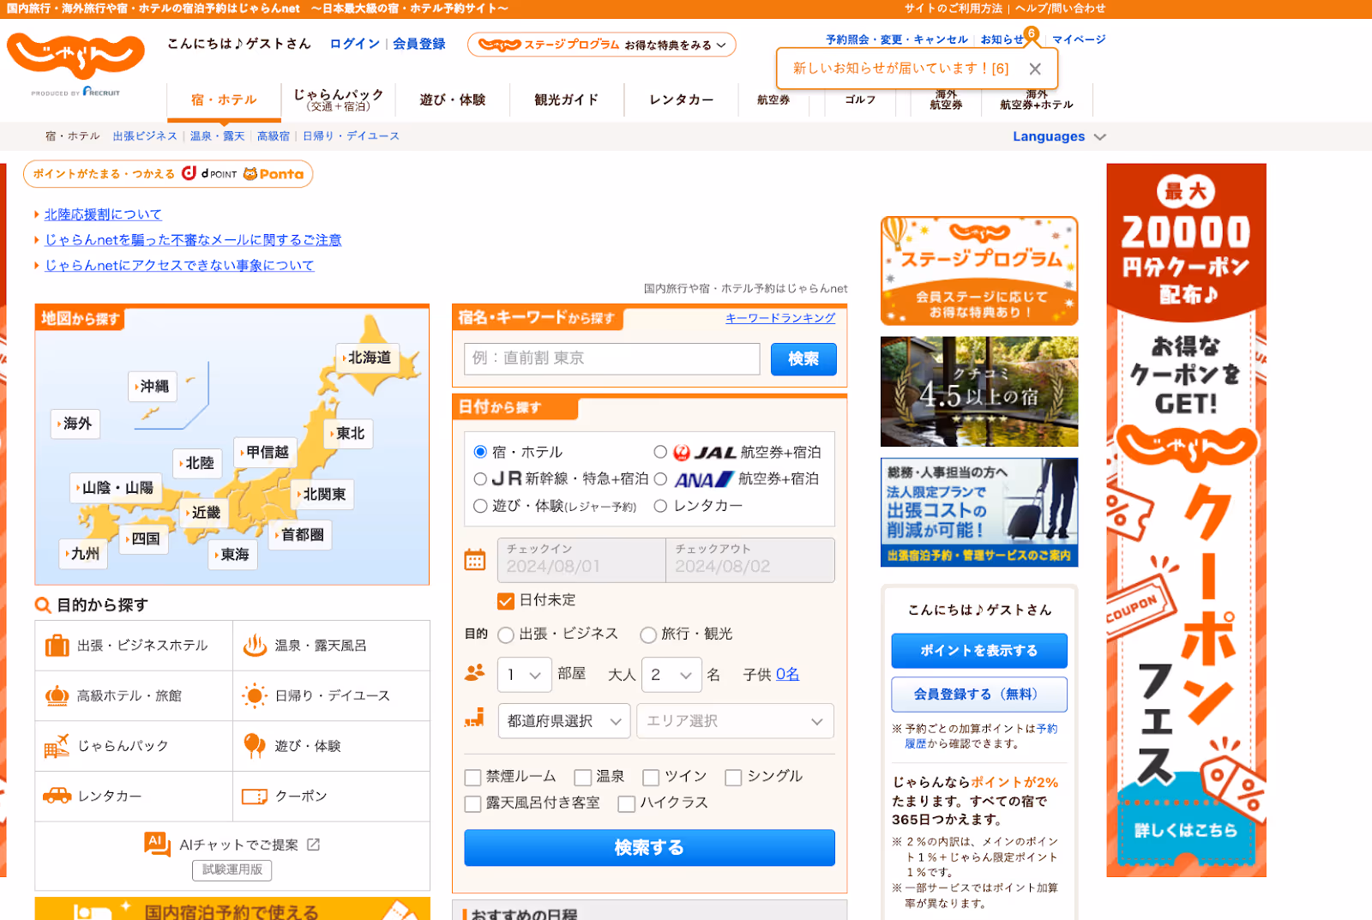
Task: Click the ログイン link
Action: tap(354, 44)
